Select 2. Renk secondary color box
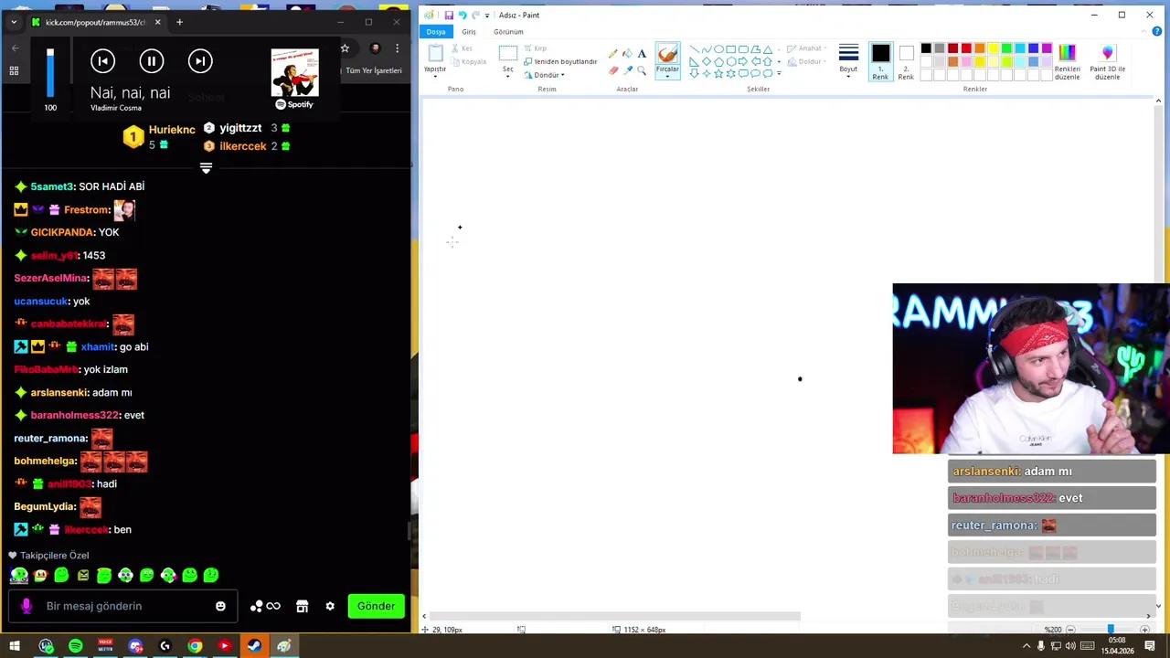The image size is (1170, 658). click(x=906, y=61)
